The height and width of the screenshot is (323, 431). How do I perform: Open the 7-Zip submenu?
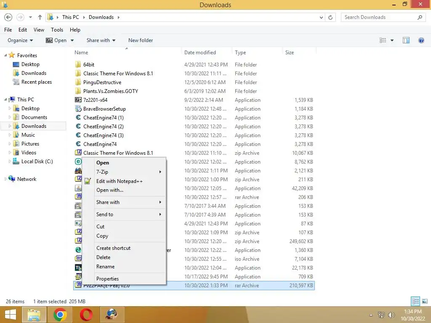pos(124,172)
